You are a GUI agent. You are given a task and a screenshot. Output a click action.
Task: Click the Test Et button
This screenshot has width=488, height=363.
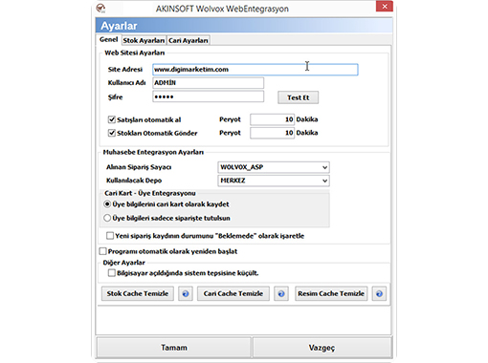pyautogui.click(x=298, y=97)
